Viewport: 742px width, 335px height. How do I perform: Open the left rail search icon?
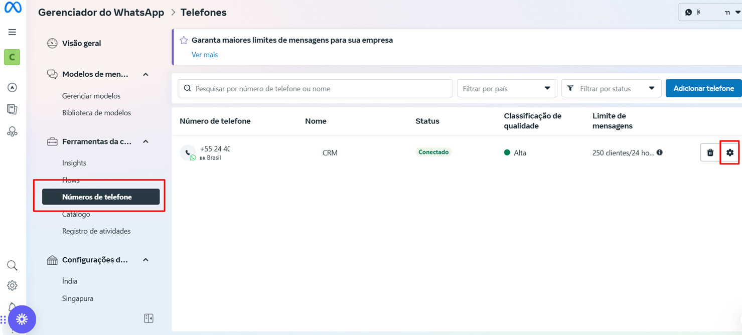tap(12, 265)
